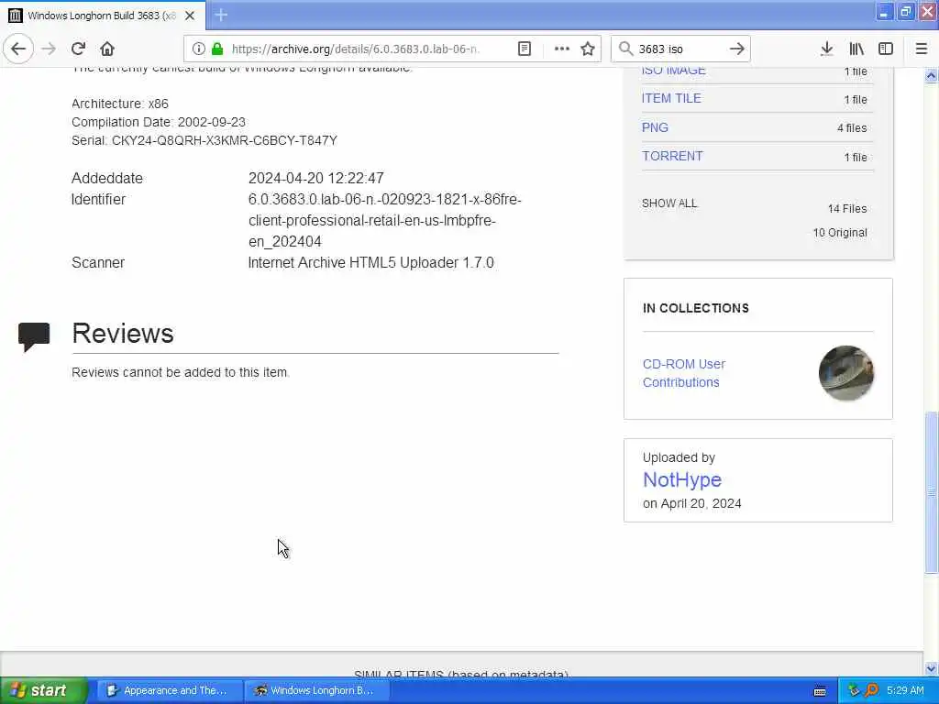Open the ISO IMAGE download link
This screenshot has height=704, width=939.
(x=673, y=71)
